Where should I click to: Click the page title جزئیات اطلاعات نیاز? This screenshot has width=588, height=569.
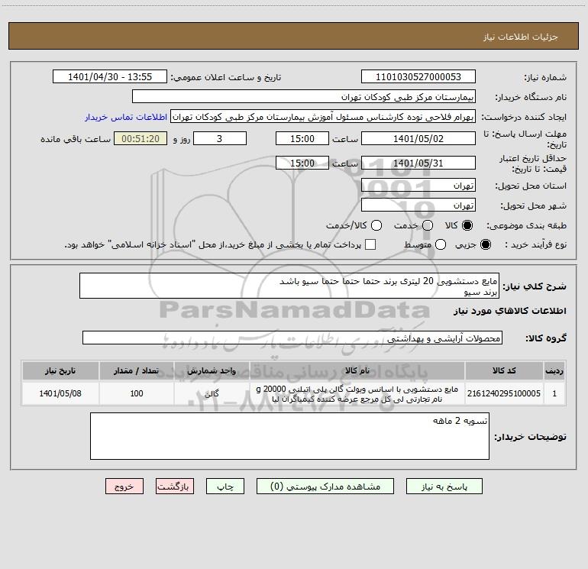point(521,37)
